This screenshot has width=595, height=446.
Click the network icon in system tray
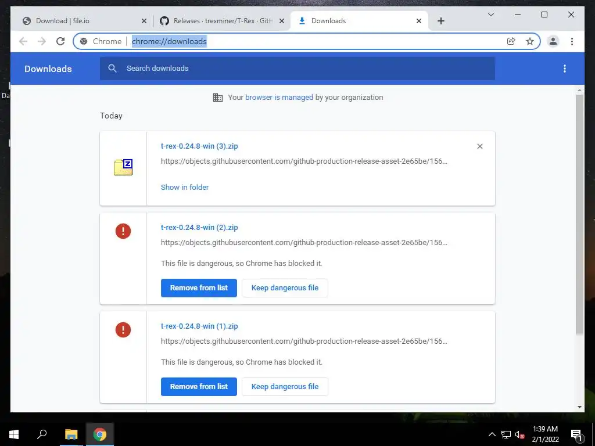506,434
